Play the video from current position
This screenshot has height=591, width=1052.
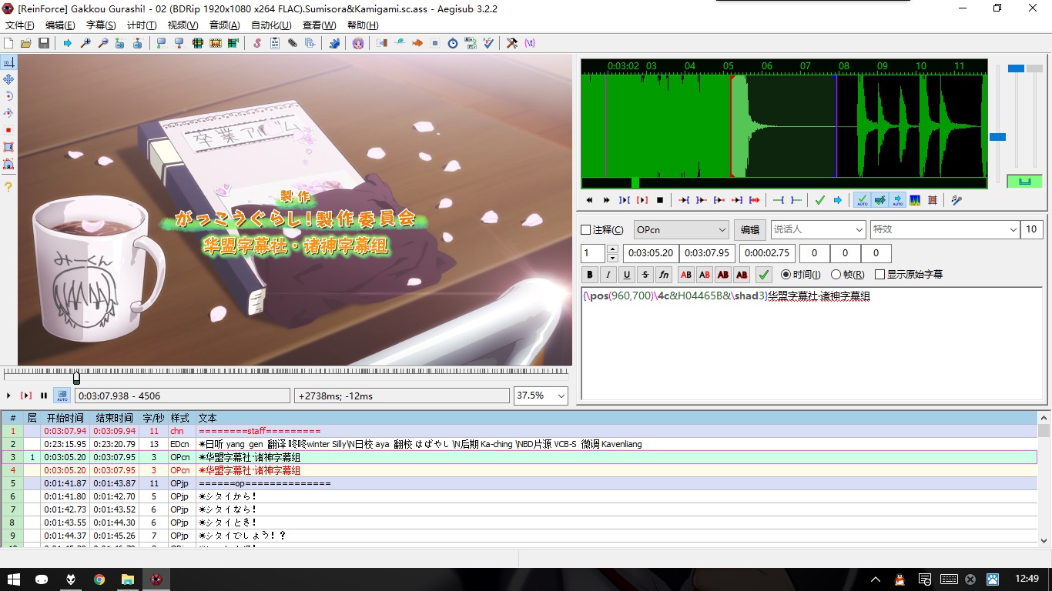point(8,396)
